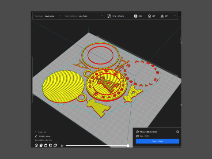Click the pencil rename icon beside model name

pyautogui.click(x=36, y=136)
